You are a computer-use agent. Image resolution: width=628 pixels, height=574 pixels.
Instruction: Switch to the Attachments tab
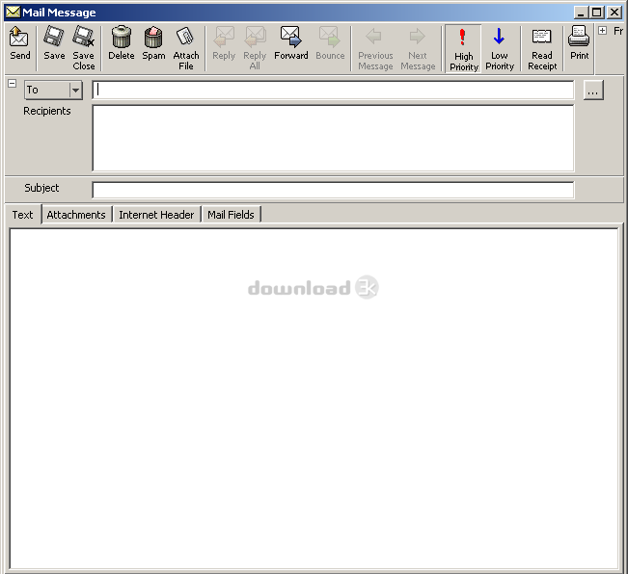point(76,215)
